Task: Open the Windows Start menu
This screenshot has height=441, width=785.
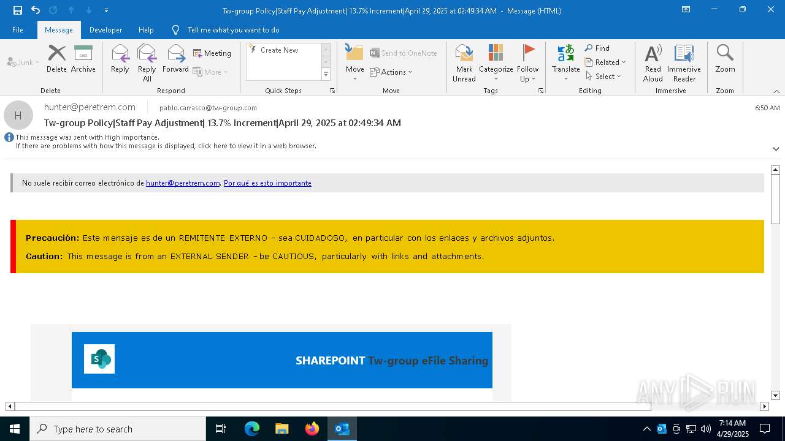Action: 15,429
